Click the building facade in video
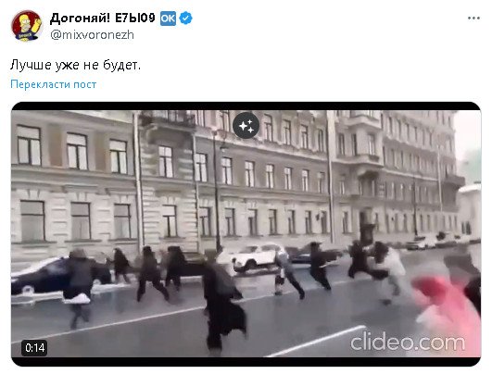The height and width of the screenshot is (374, 492). (x=233, y=177)
